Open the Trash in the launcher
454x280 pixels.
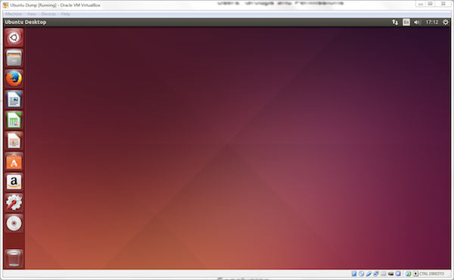14,258
